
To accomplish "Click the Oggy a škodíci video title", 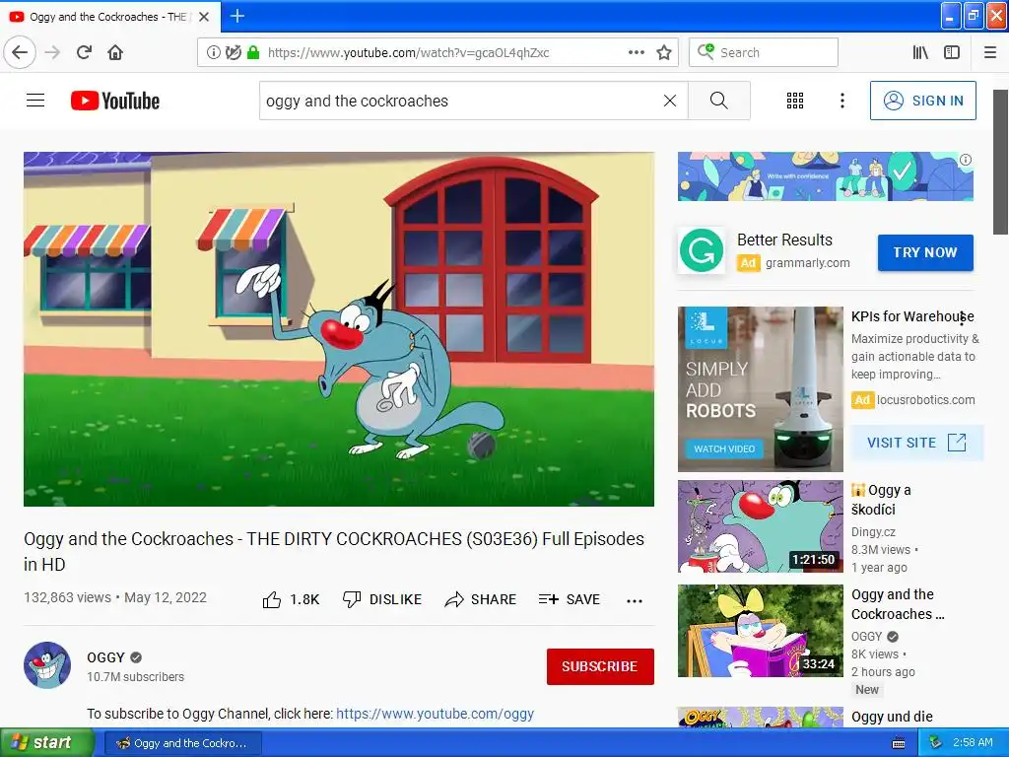I will [x=881, y=500].
